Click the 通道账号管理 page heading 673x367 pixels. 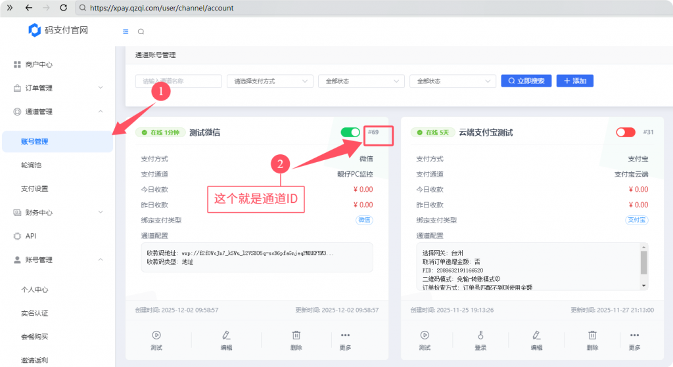click(x=155, y=55)
